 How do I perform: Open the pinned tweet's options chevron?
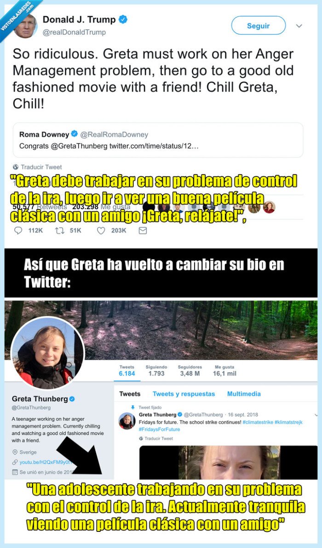[316, 415]
